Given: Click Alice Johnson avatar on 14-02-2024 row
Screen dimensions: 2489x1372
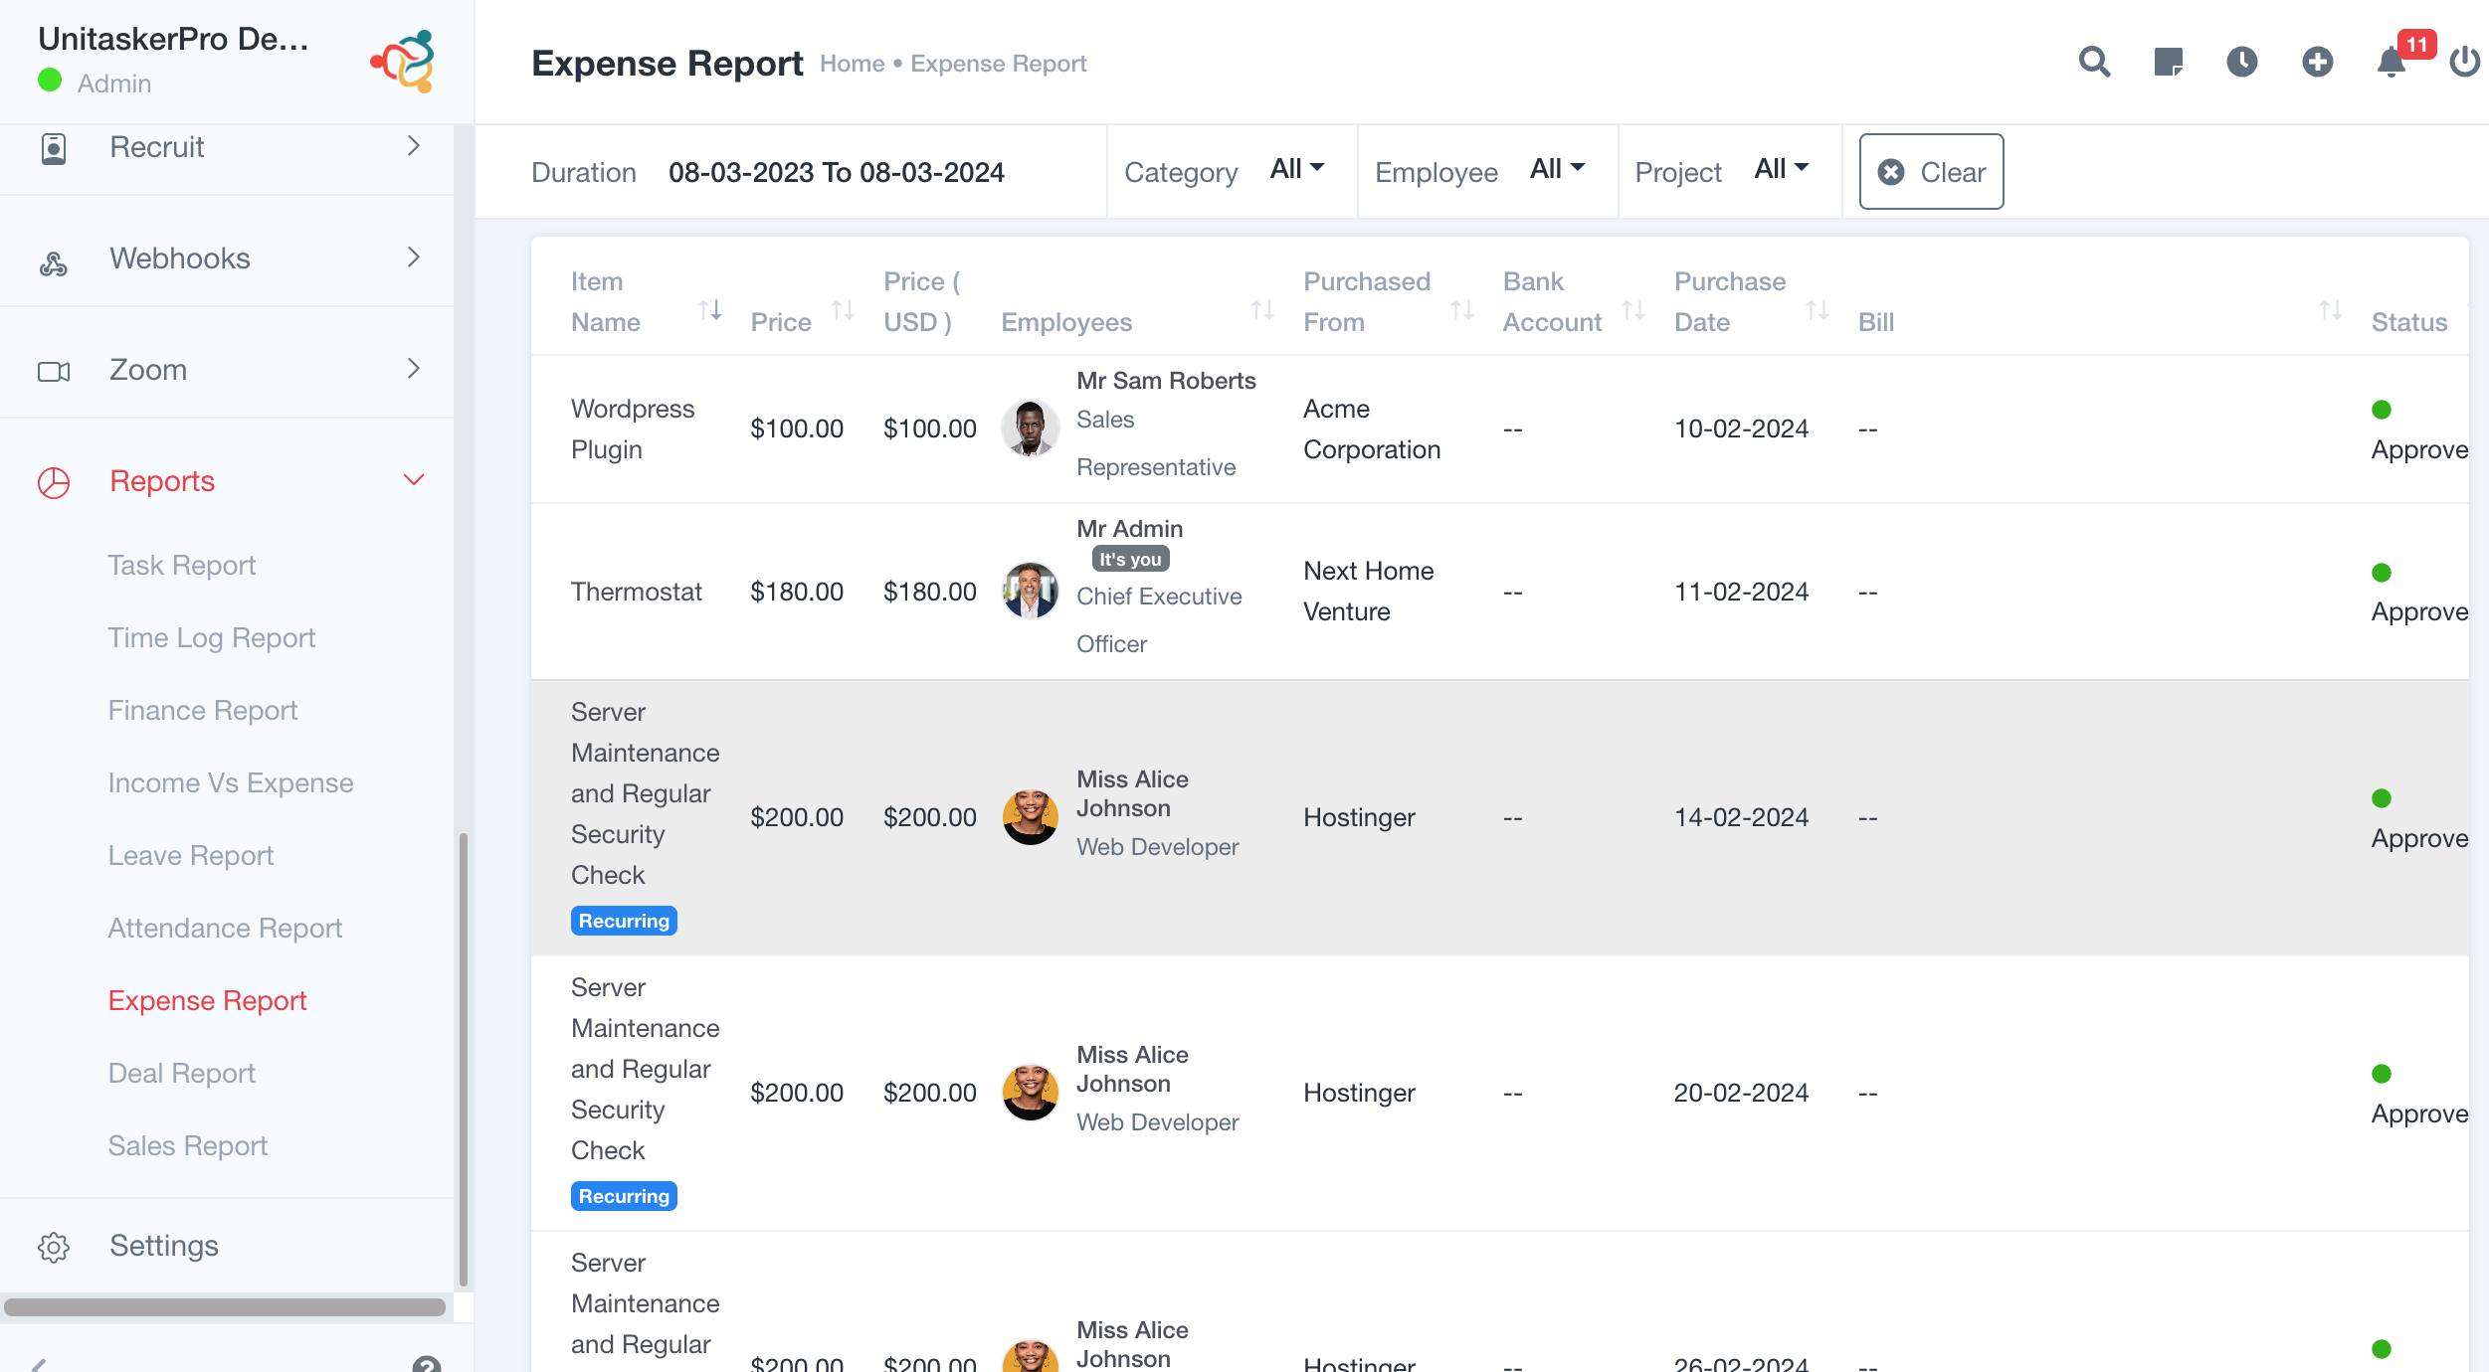Looking at the screenshot, I should [x=1031, y=817].
